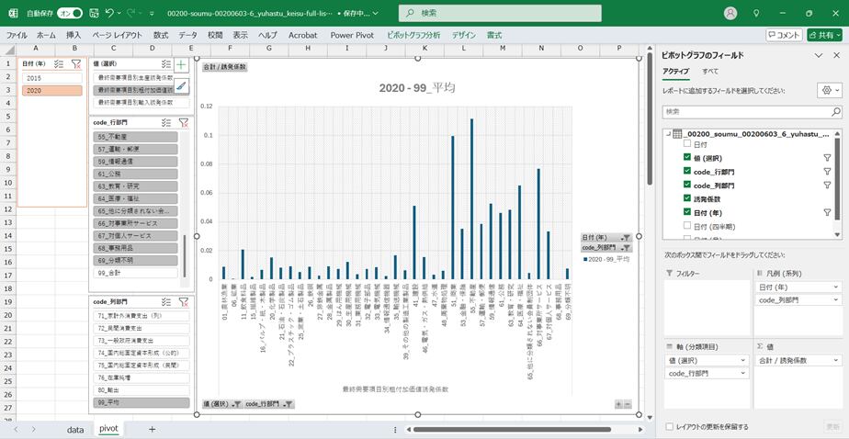Open the ピボットグラフ分析 ribbon tab
849x439 pixels.
[x=414, y=35]
